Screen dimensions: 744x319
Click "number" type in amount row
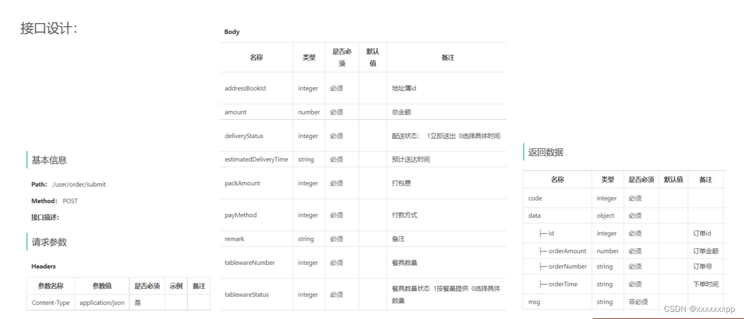pos(309,112)
